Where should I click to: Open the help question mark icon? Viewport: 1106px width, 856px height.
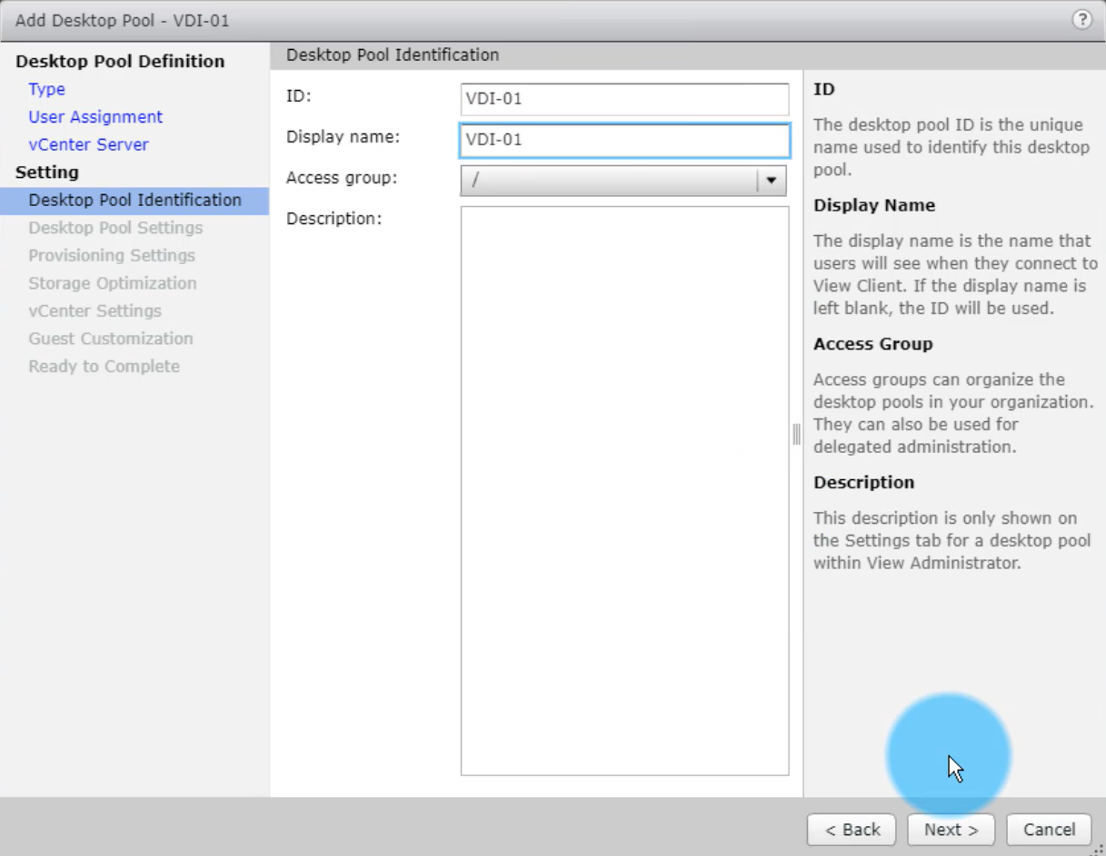[1081, 20]
